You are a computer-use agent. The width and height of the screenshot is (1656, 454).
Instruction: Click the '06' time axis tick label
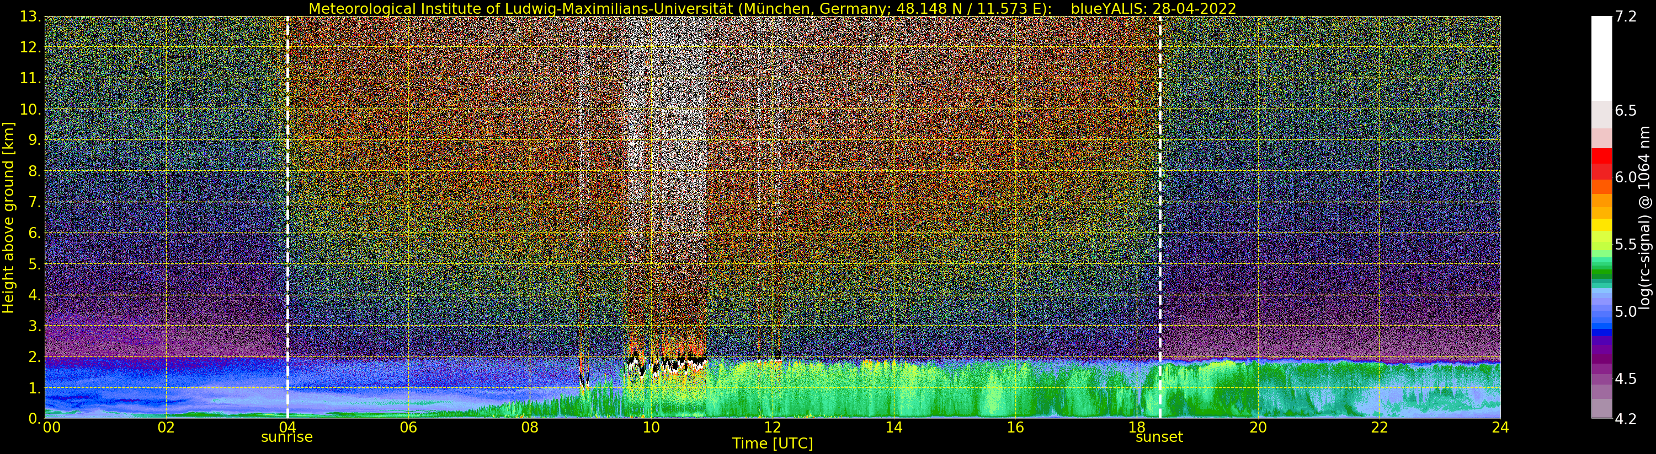coord(408,428)
